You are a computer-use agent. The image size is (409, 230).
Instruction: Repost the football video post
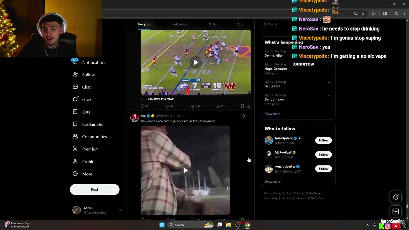(x=169, y=106)
